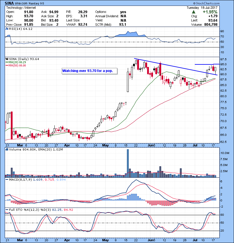Click the 97.5 price axis label

click(x=223, y=59)
